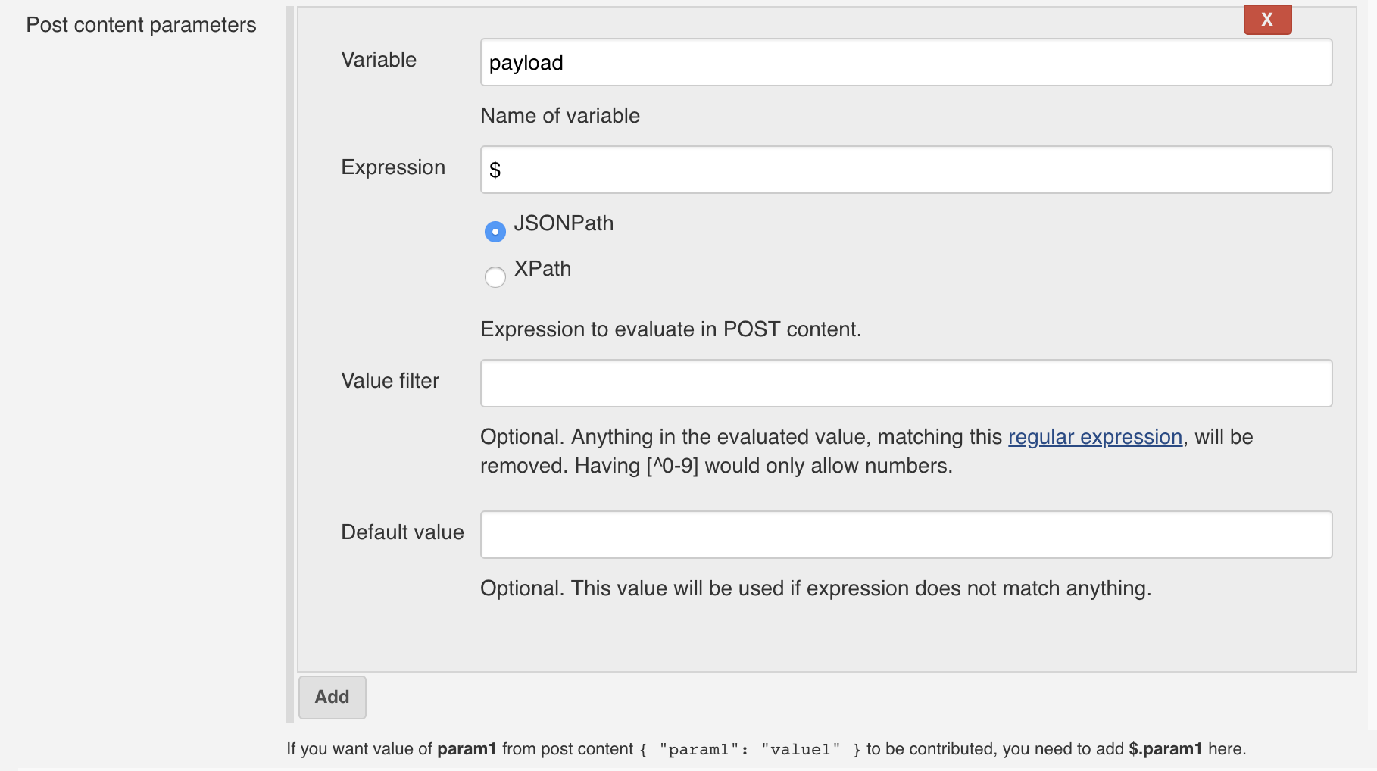
Task: Click the 'Post content parameters' heading text
Action: pyautogui.click(x=141, y=25)
